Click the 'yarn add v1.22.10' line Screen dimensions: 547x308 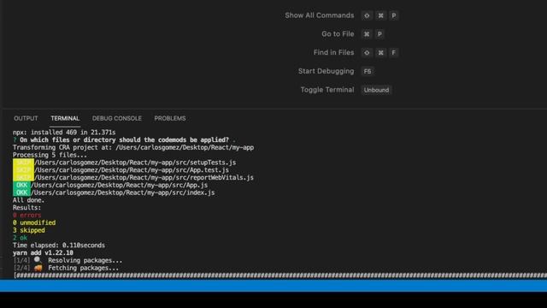pos(43,253)
